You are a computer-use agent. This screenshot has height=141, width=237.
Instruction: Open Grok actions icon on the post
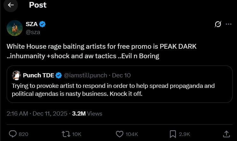(x=218, y=24)
